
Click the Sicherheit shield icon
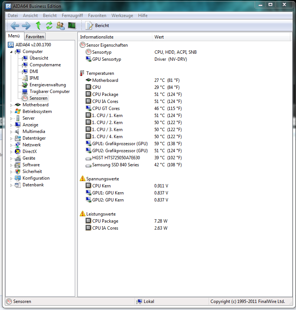pos(18,171)
